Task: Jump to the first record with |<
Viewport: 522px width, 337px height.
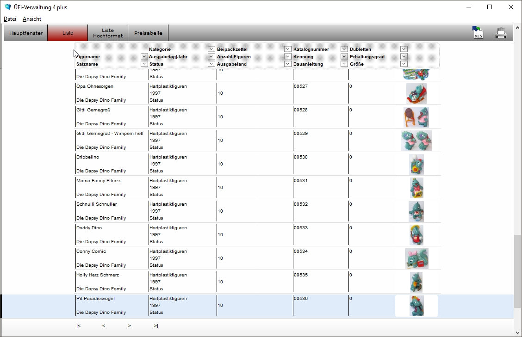Action: coord(78,326)
